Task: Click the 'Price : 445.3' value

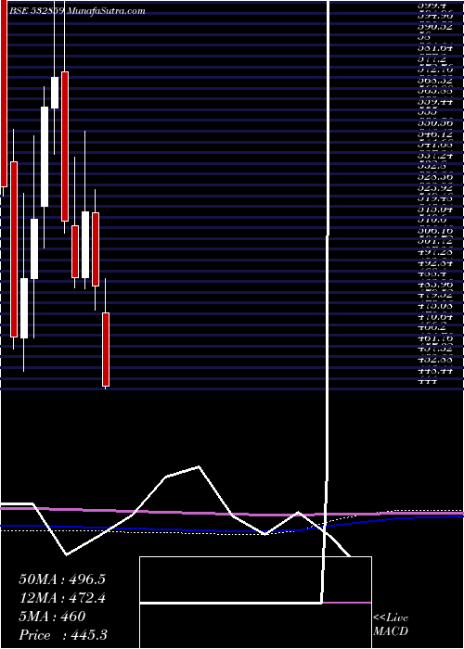Action: [x=63, y=635]
